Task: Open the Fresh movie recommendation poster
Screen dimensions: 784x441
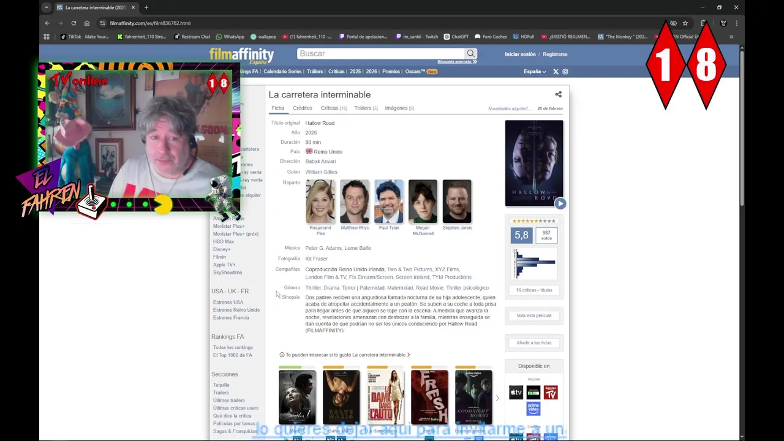Action: pyautogui.click(x=429, y=397)
